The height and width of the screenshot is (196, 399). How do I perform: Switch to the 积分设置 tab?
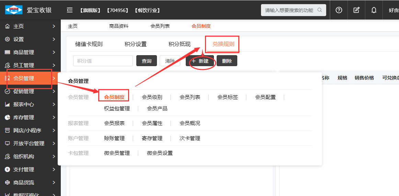click(136, 44)
